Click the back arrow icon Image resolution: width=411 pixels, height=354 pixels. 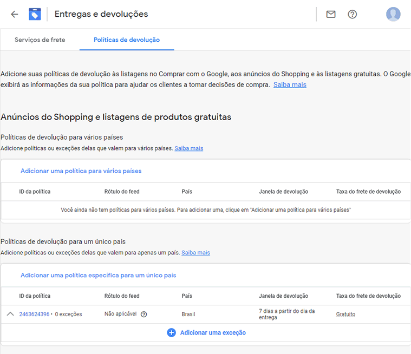[x=15, y=14]
